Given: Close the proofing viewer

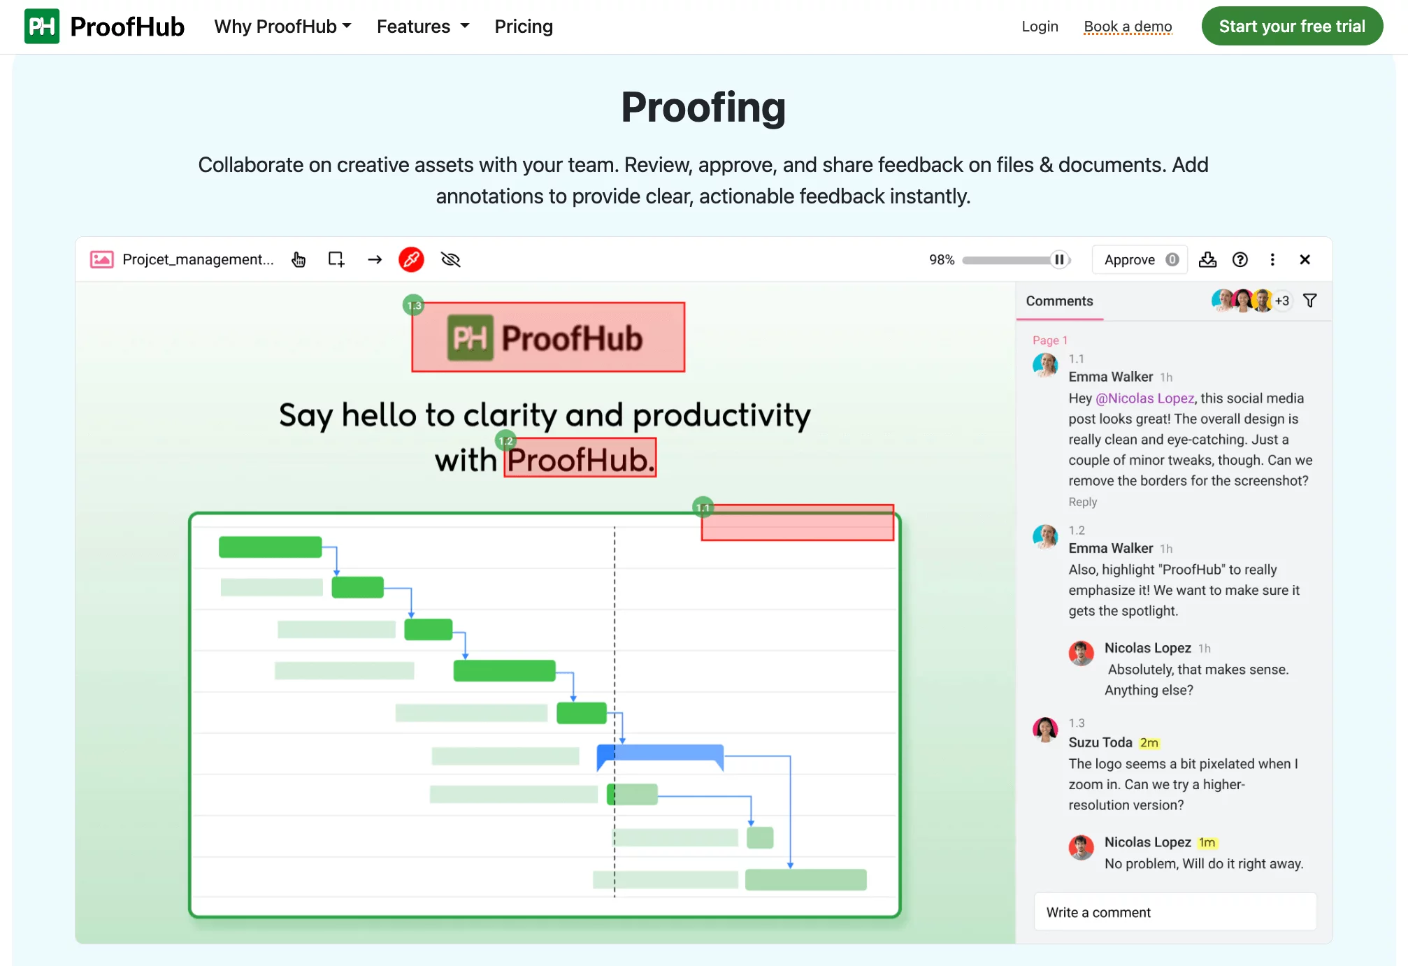Looking at the screenshot, I should click(x=1305, y=260).
